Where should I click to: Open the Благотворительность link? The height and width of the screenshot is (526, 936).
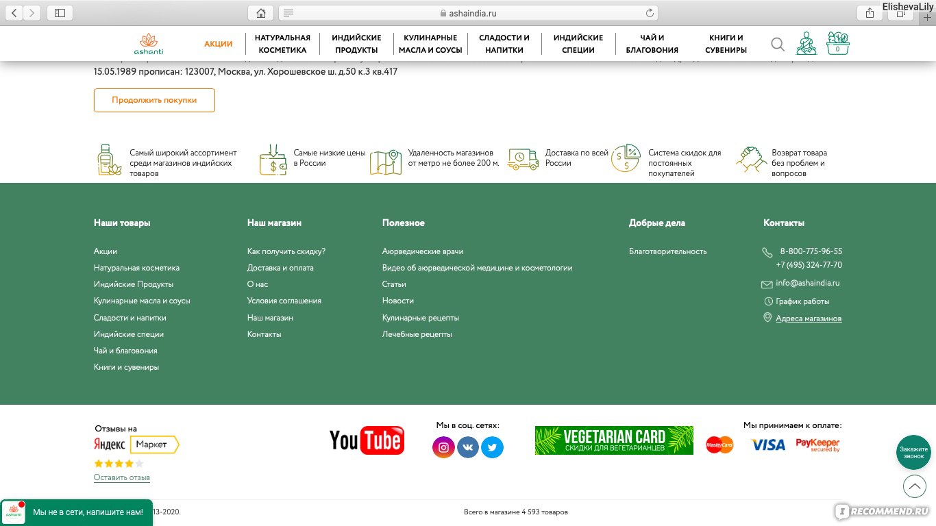point(668,251)
